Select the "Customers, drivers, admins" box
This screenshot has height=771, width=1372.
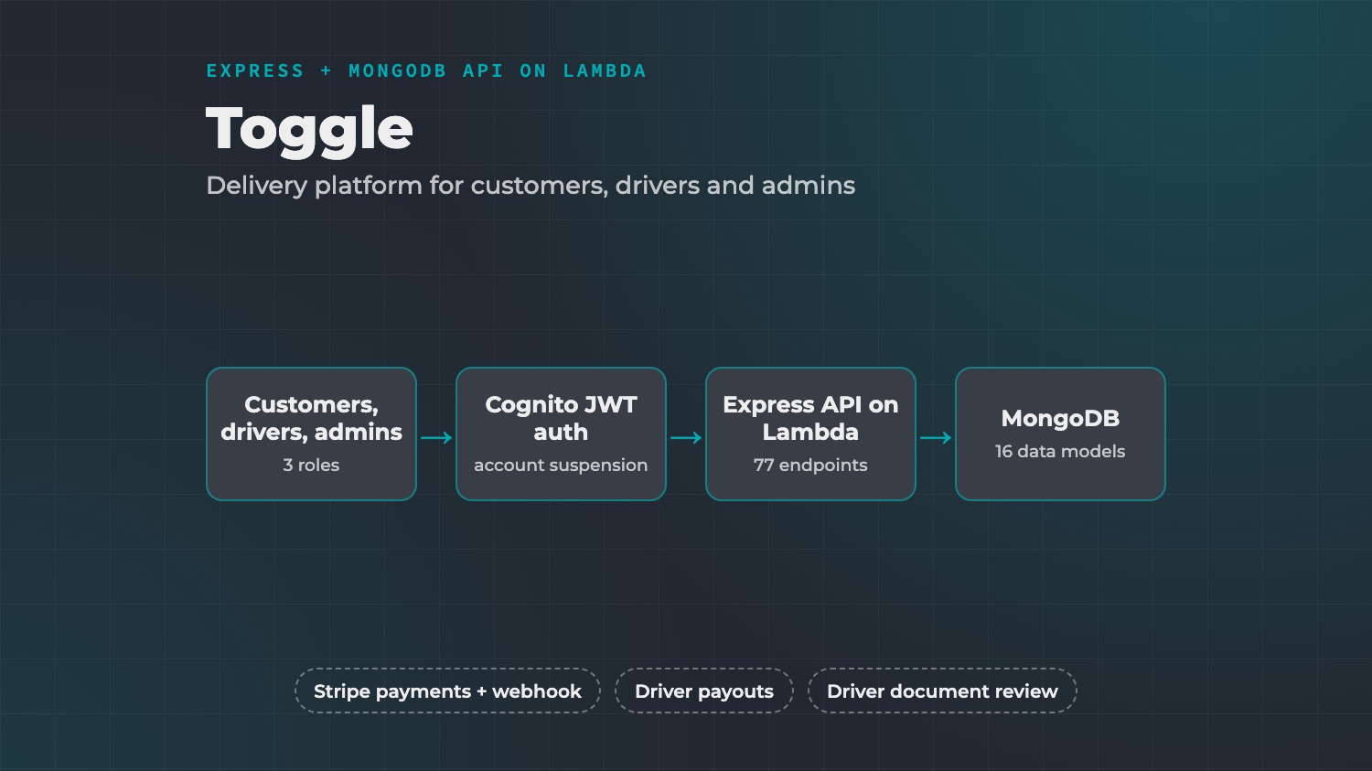[x=311, y=434]
